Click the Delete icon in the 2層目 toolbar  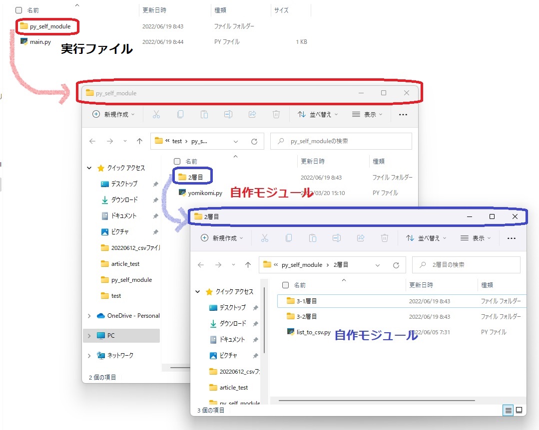point(385,238)
